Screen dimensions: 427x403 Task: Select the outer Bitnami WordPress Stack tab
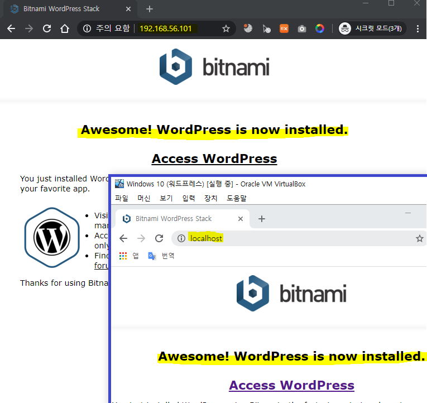tap(69, 9)
